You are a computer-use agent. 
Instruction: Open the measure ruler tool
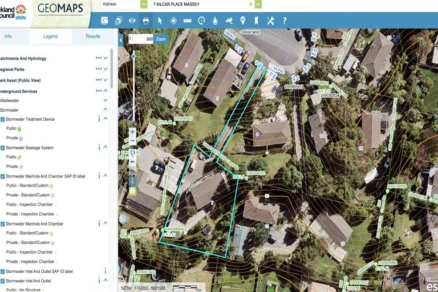pyautogui.click(x=187, y=21)
